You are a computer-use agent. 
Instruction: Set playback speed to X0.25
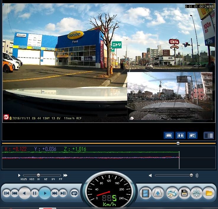point(24,179)
